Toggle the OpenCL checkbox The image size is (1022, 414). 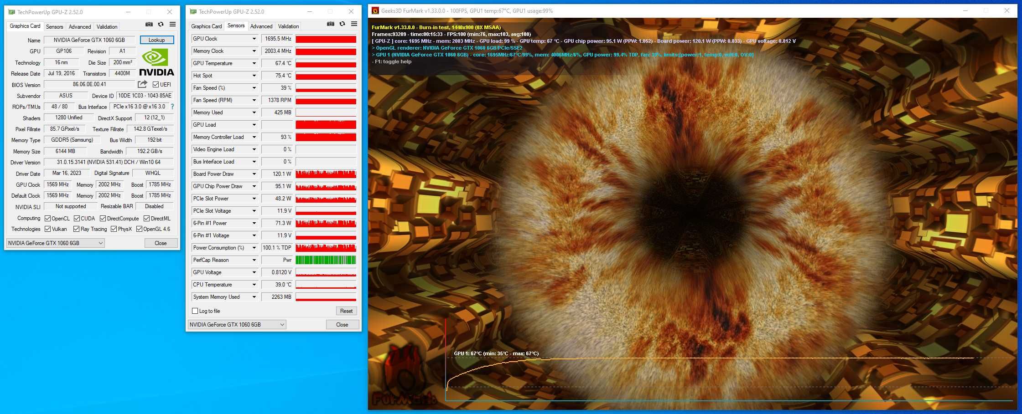pyautogui.click(x=47, y=219)
